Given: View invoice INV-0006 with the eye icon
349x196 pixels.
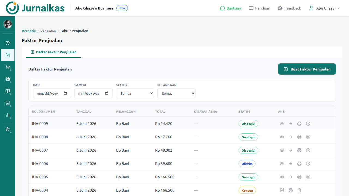Looking at the screenshot, I should (x=282, y=164).
